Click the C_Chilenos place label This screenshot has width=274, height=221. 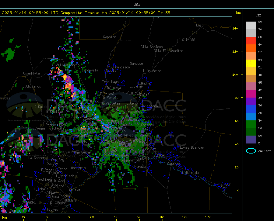point(32,86)
